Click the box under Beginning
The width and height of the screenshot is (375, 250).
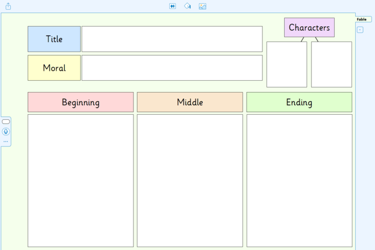coord(81,181)
